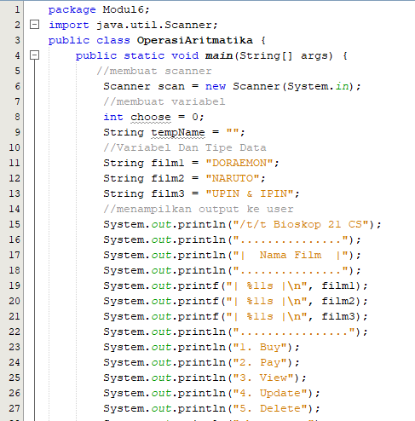Screen dimensions: 415x421
Task: Click 'new' keyword on line 6
Action: (x=216, y=86)
